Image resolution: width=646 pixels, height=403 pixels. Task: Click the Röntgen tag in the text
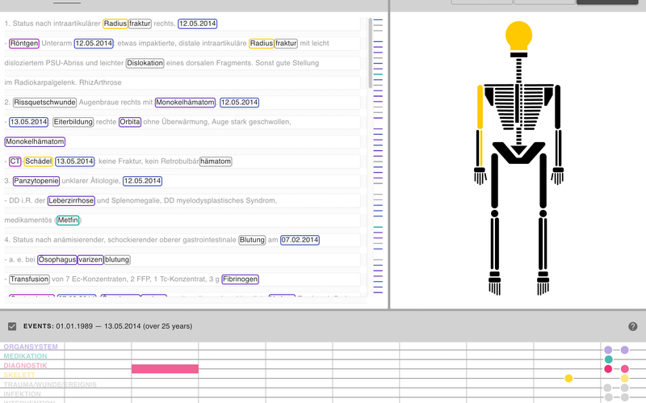coord(24,43)
